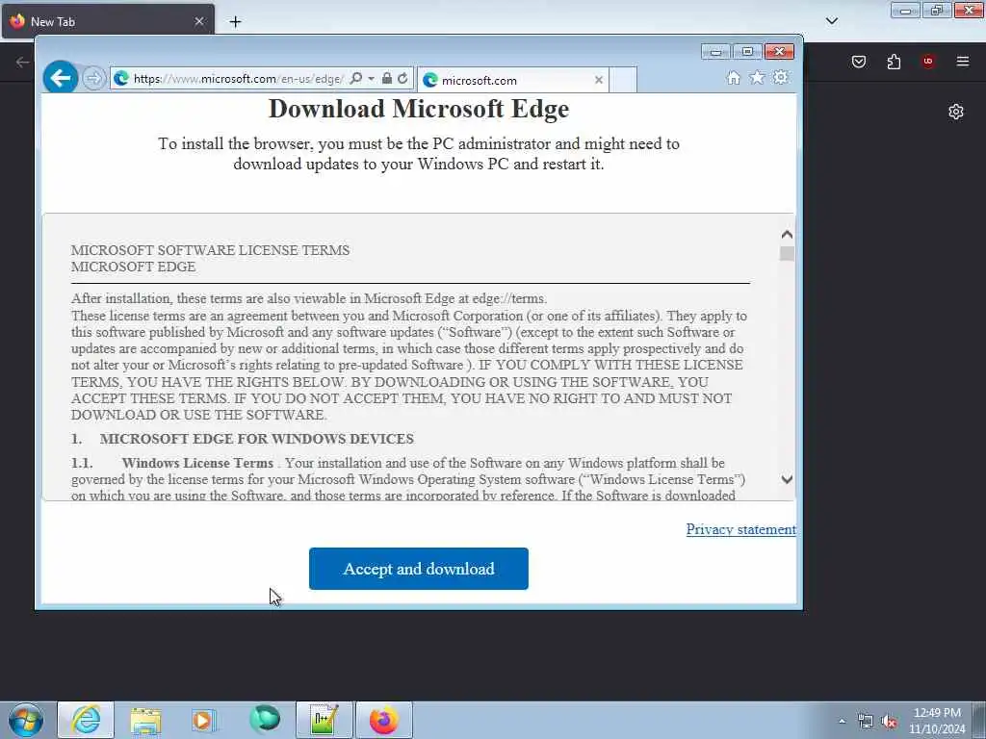Click the microsoft.com URL address field
The height and width of the screenshot is (739, 986).
click(x=238, y=79)
